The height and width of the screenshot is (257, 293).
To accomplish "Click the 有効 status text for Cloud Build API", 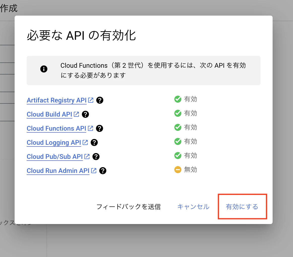I will point(191,113).
